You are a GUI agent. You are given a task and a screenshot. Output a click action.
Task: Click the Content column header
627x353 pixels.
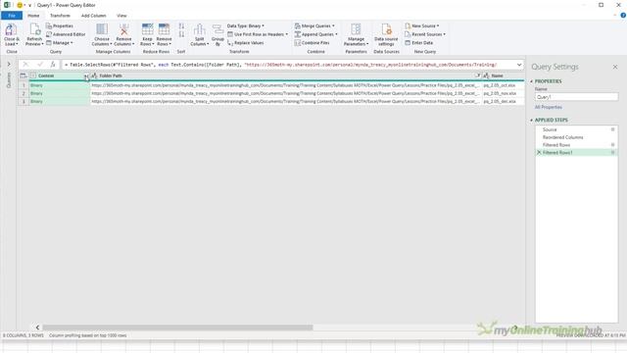59,76
